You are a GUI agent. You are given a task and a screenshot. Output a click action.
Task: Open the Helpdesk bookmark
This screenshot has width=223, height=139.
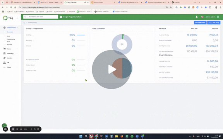tap(71, 12)
